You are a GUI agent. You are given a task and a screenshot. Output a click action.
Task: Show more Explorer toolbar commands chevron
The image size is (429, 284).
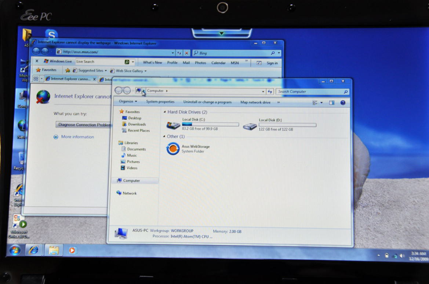point(279,102)
